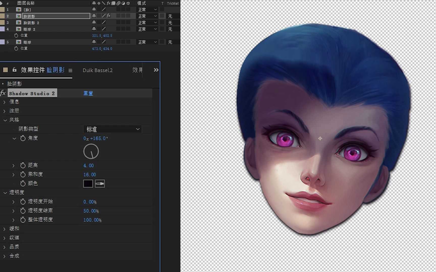Click the layer icon of 眼球 2

[19, 29]
